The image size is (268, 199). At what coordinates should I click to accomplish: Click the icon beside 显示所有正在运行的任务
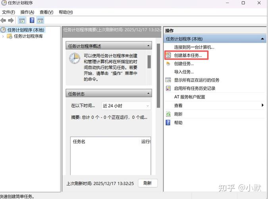click(x=168, y=80)
